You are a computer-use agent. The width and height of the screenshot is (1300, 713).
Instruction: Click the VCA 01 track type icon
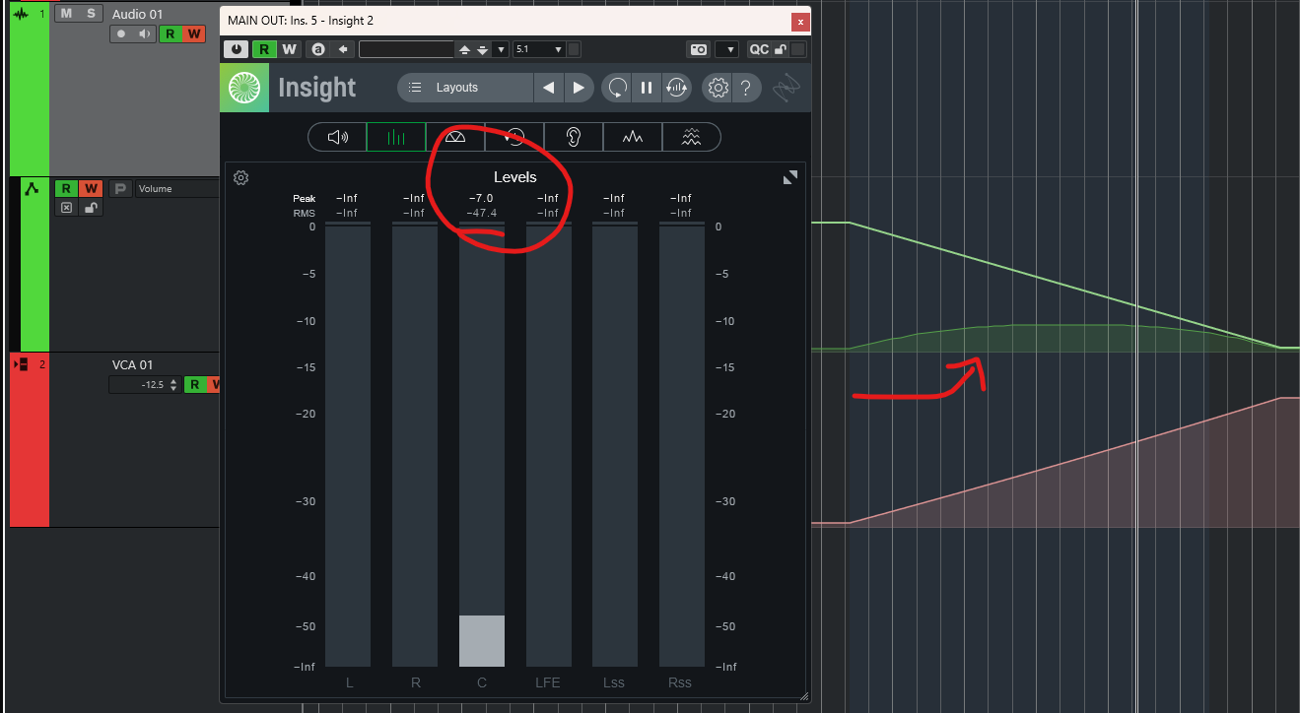[x=20, y=364]
